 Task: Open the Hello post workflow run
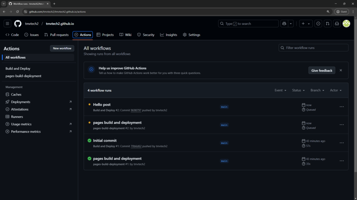coord(102,105)
